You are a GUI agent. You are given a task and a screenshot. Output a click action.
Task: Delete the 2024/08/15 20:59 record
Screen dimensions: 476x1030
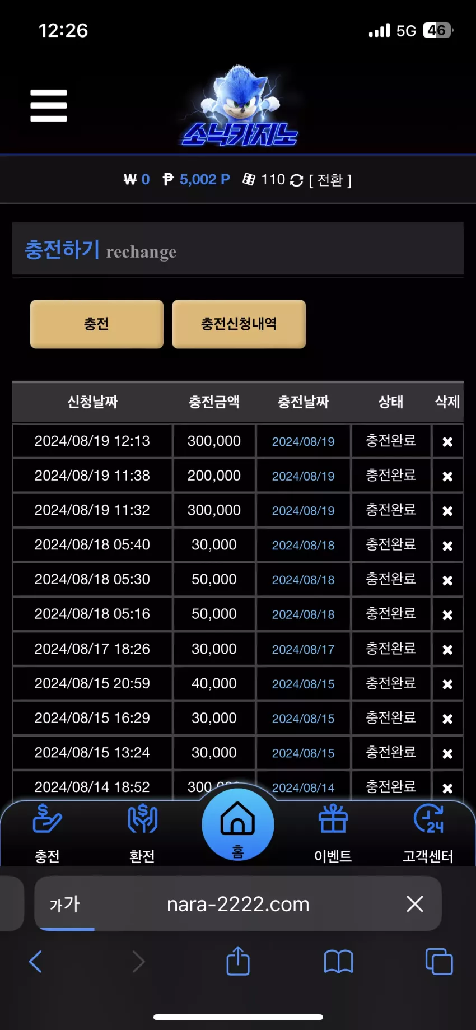[447, 684]
